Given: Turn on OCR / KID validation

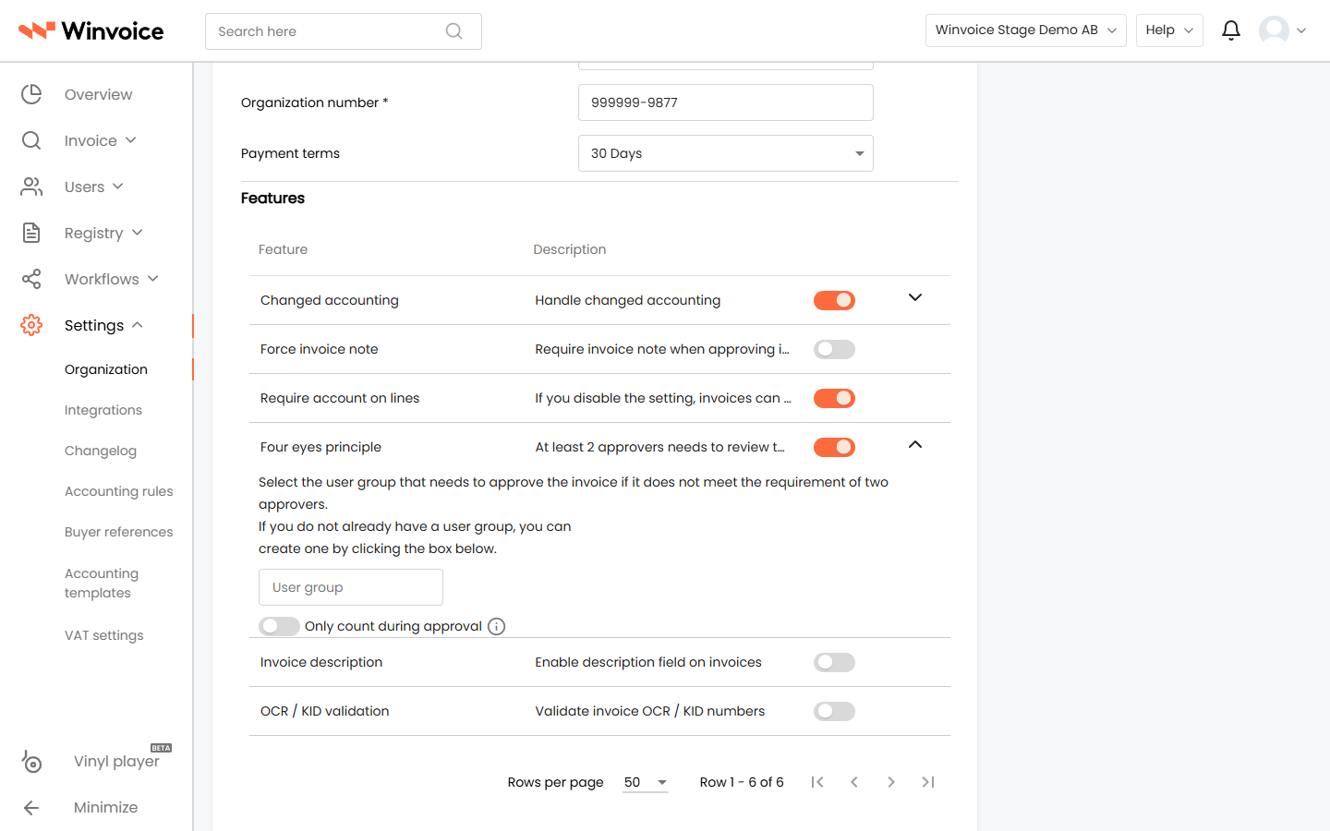Looking at the screenshot, I should click(834, 711).
